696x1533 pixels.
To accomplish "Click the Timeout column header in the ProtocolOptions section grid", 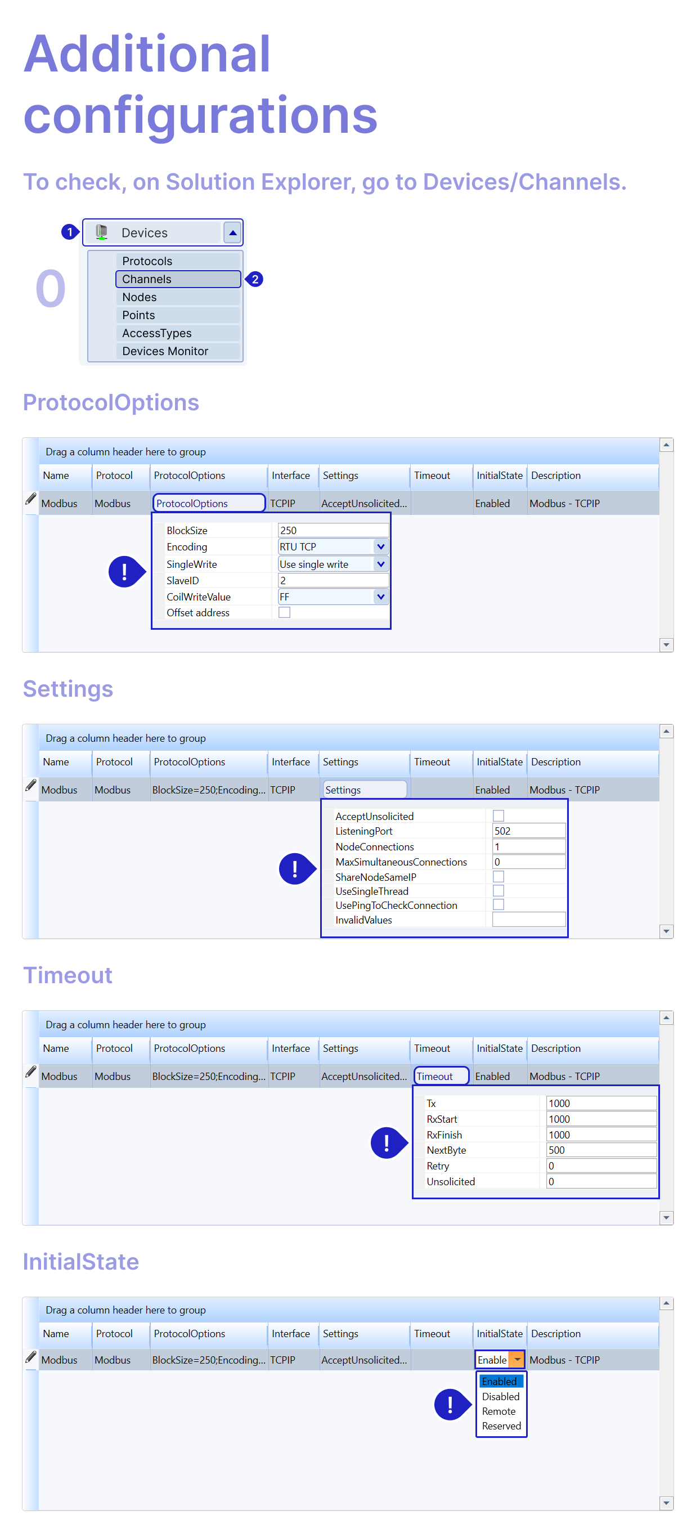I will pos(441,476).
